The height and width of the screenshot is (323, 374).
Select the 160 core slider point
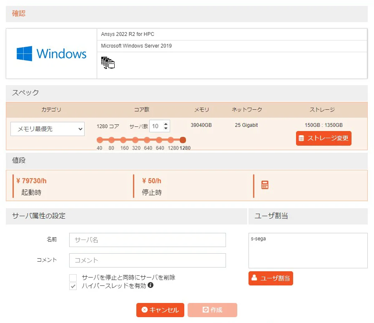123,140
